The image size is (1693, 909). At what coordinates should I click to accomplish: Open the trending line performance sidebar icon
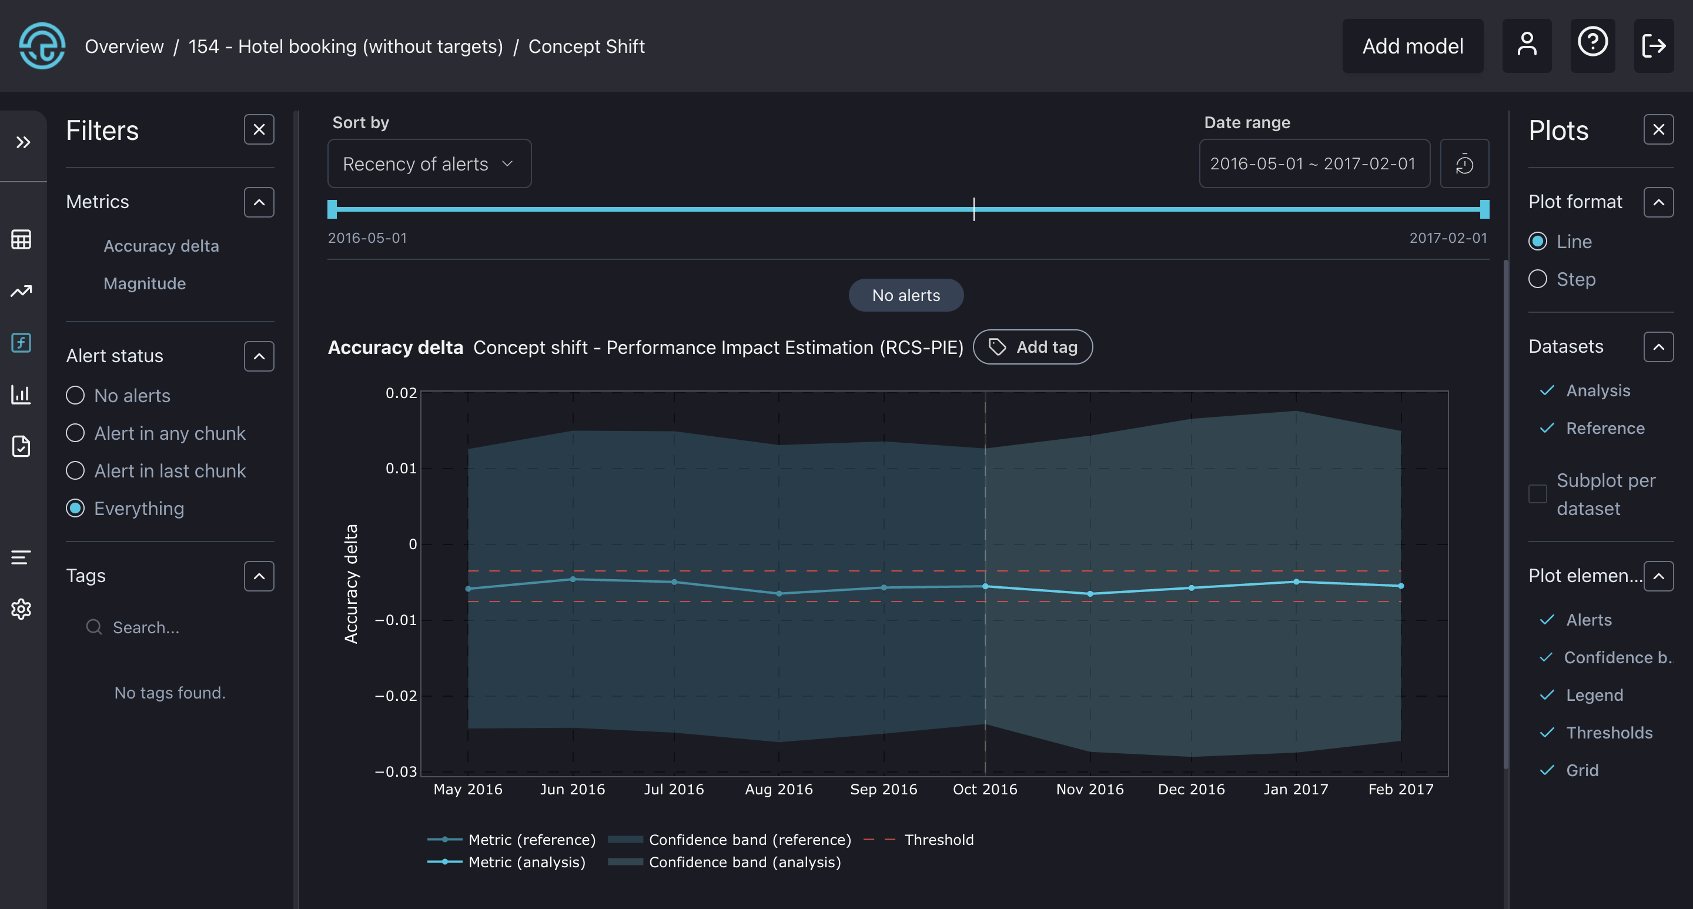pos(21,290)
